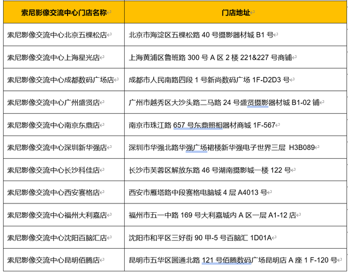Select address 上海黄浦区鲁班路 300 号

[x=168, y=58]
